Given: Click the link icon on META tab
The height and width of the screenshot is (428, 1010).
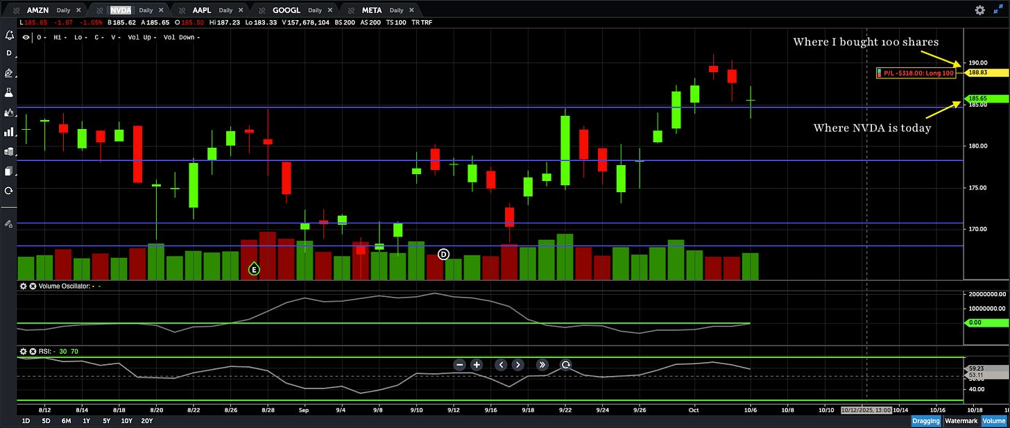Looking at the screenshot, I should [x=351, y=10].
